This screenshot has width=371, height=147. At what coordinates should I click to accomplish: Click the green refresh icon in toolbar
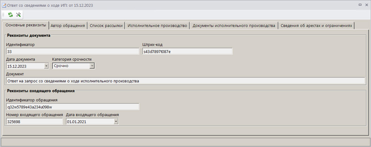pos(10,15)
